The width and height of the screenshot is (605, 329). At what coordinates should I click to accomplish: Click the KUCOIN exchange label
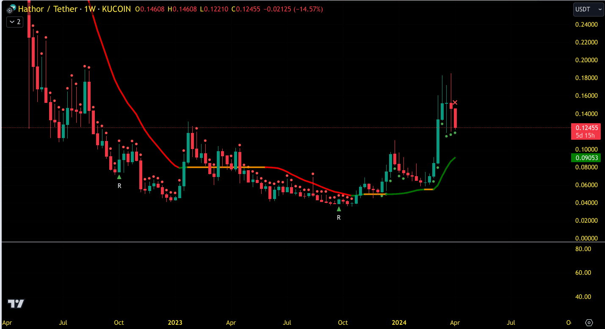pos(116,8)
